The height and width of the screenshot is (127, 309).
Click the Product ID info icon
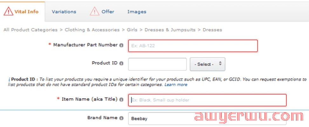coord(121,63)
